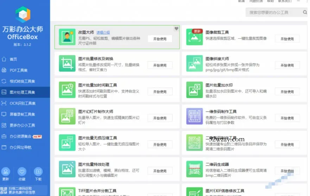This screenshot has height=196, width=310.
Task: Click the OfficeBox cube logo
Action: (x=23, y=14)
